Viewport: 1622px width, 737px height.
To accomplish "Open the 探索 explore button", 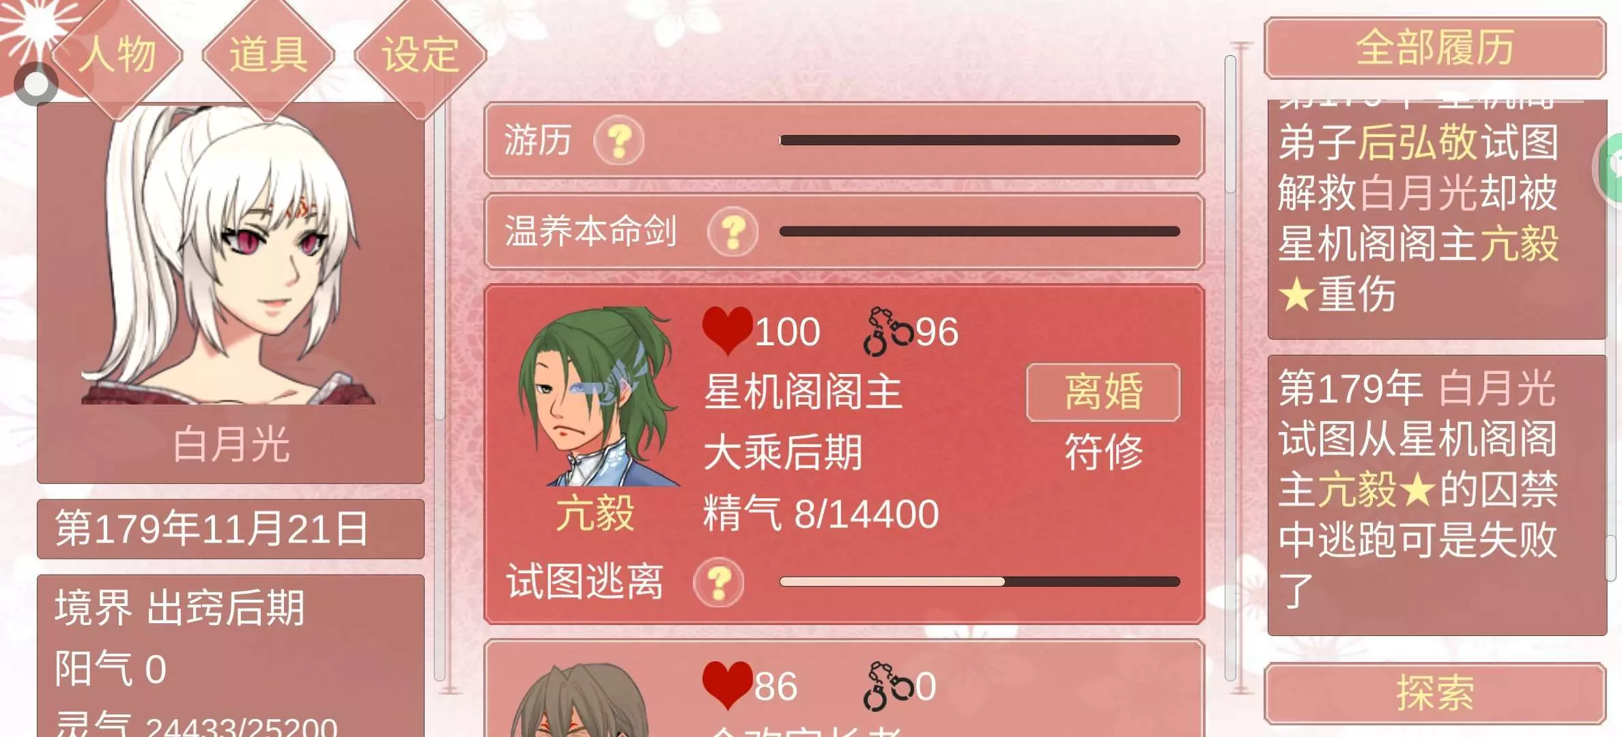I will coord(1435,693).
